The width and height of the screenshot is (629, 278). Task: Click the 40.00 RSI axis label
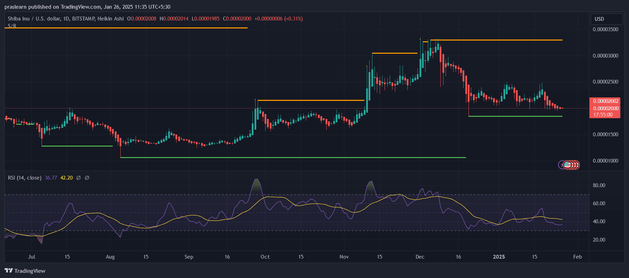(x=599, y=221)
